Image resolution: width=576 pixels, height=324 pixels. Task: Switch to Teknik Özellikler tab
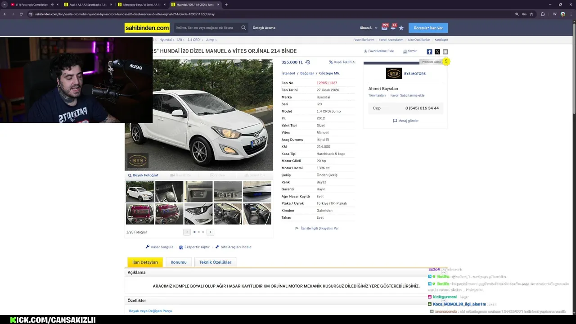point(215,262)
